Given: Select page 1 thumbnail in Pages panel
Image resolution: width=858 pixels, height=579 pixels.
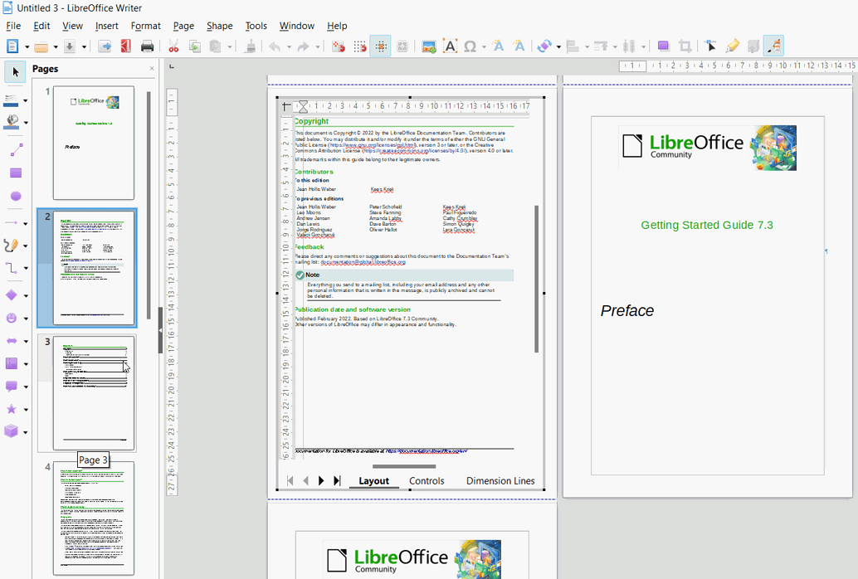Looking at the screenshot, I should click(94, 143).
